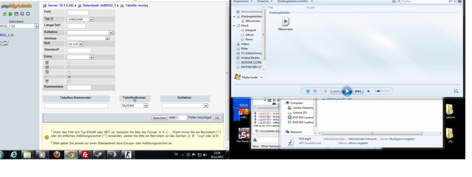The width and height of the screenshot is (472, 177).
Task: Open the Extra dropdown
Action: click(80, 57)
